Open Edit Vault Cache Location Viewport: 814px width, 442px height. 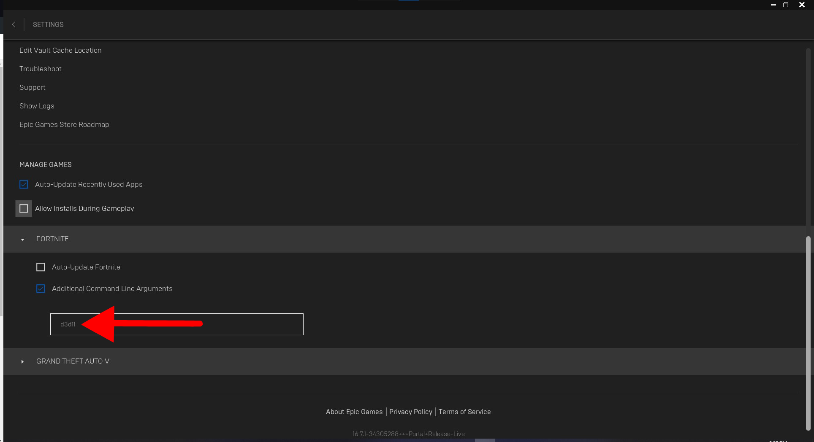(x=60, y=50)
